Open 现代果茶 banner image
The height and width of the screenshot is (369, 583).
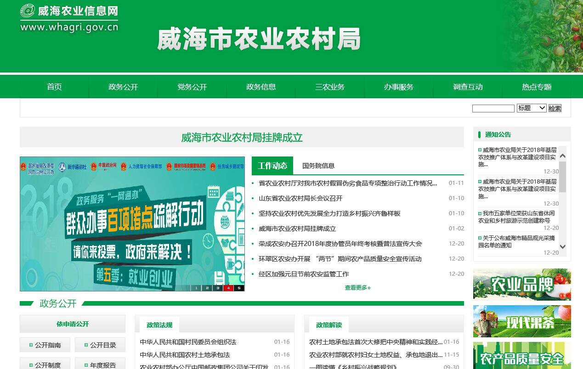(x=522, y=321)
